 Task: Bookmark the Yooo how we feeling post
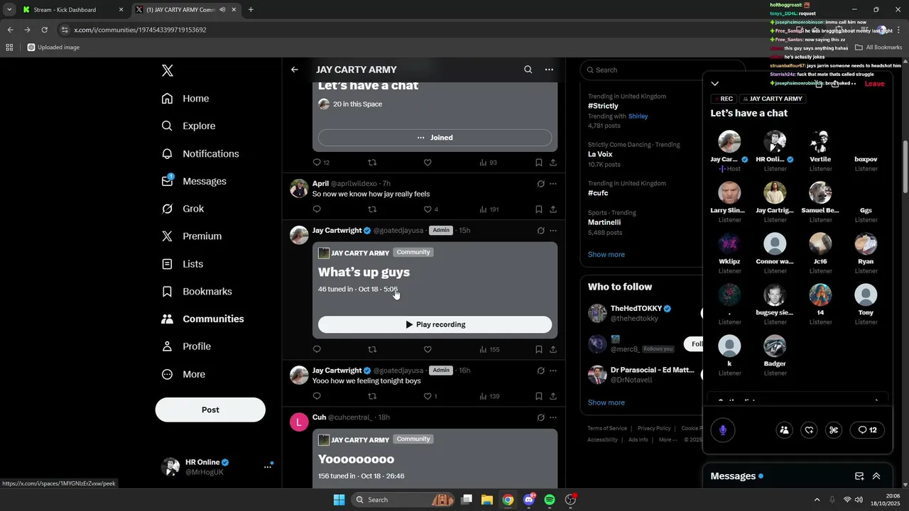pyautogui.click(x=539, y=396)
